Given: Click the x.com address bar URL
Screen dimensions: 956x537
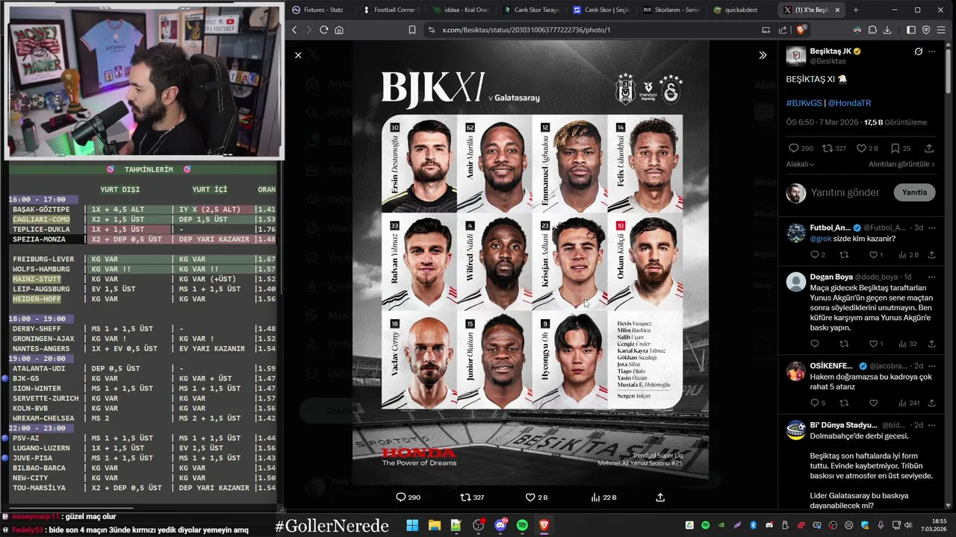Looking at the screenshot, I should (x=526, y=30).
